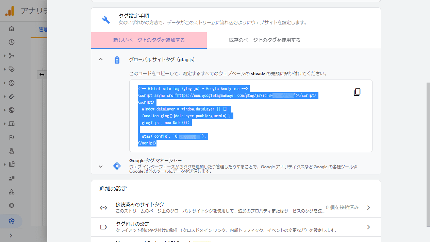The height and width of the screenshot is (242, 430).
Task: Open タグ付けの設定 via its right chevron
Action: [x=368, y=227]
